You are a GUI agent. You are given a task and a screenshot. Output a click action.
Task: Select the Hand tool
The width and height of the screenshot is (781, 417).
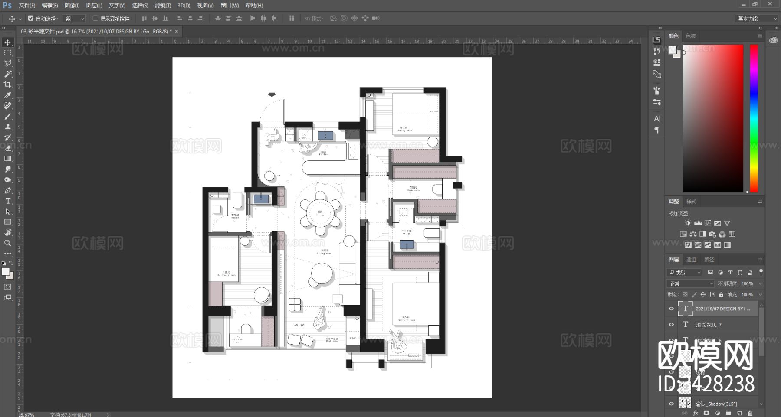pos(8,233)
